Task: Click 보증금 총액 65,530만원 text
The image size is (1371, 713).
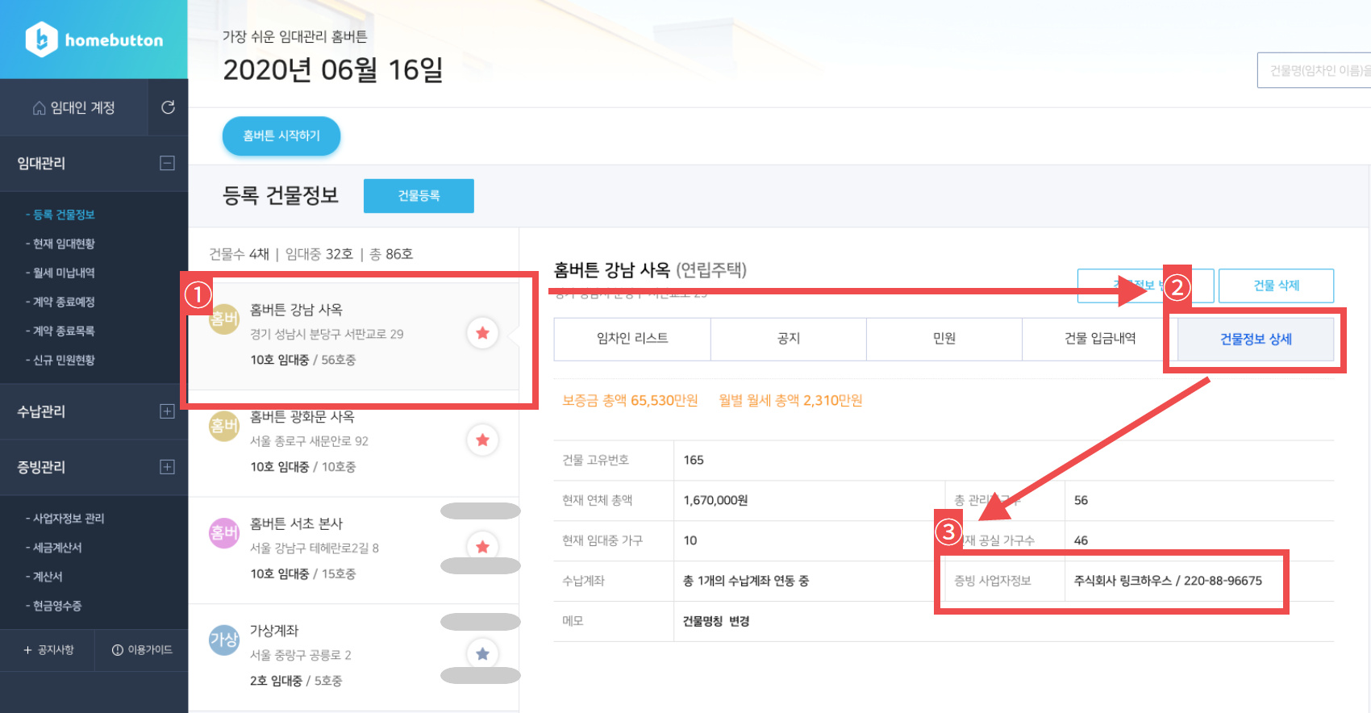Action: (x=630, y=401)
